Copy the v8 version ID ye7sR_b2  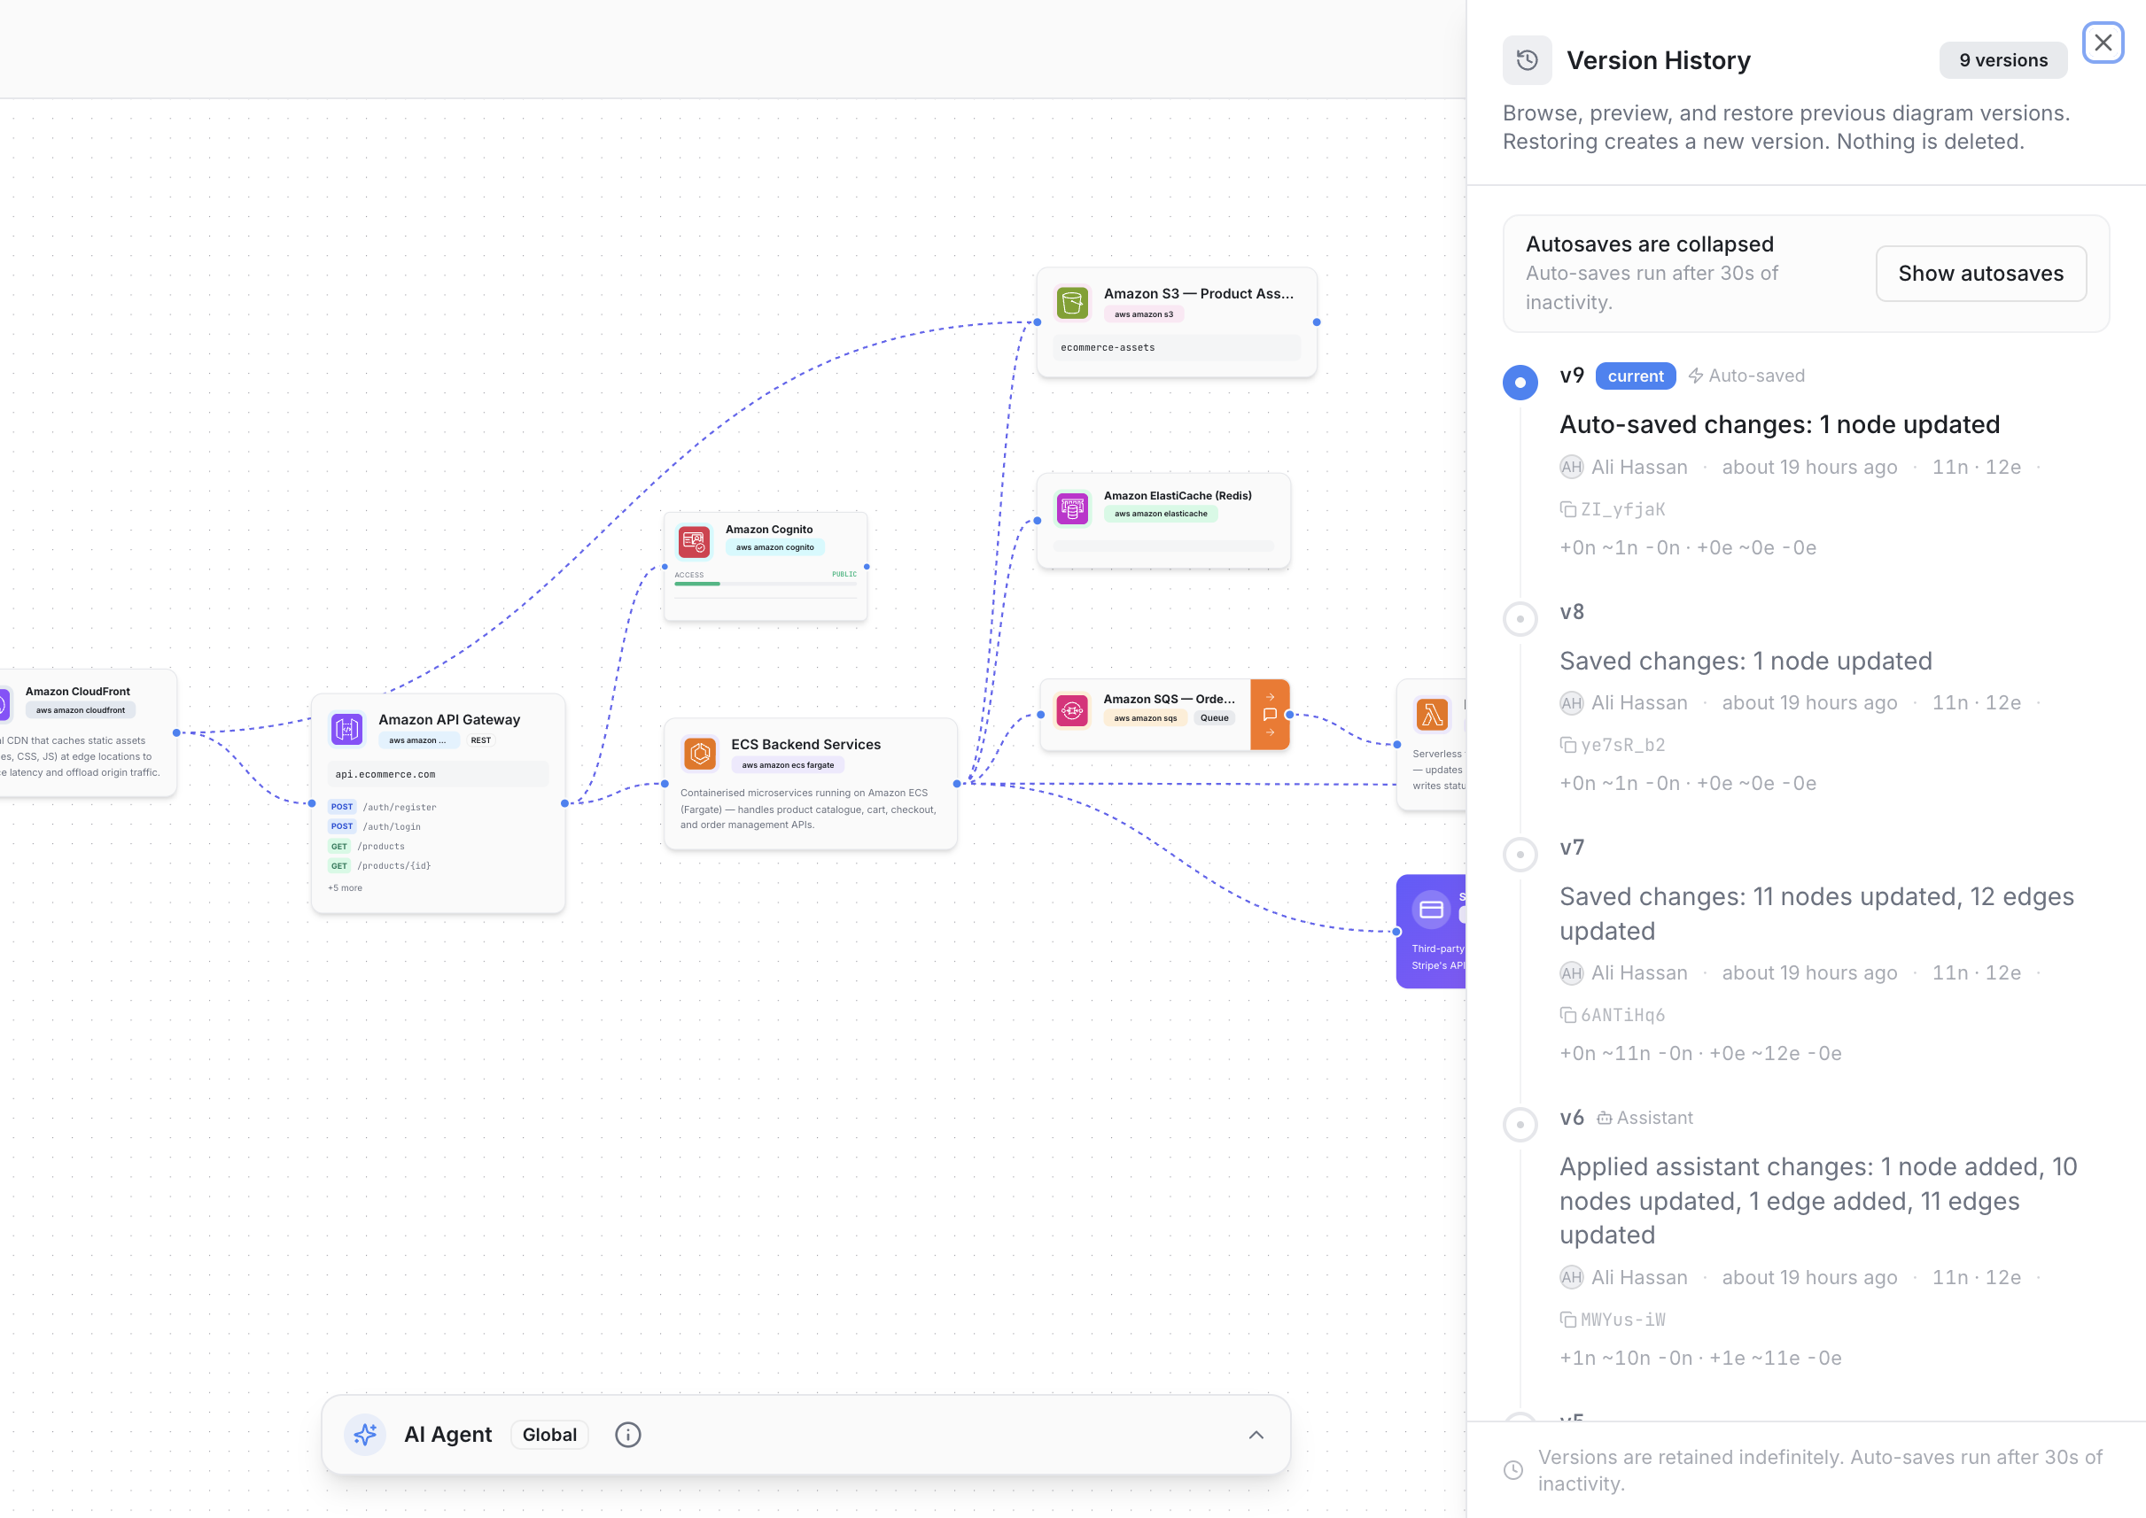coord(1612,745)
